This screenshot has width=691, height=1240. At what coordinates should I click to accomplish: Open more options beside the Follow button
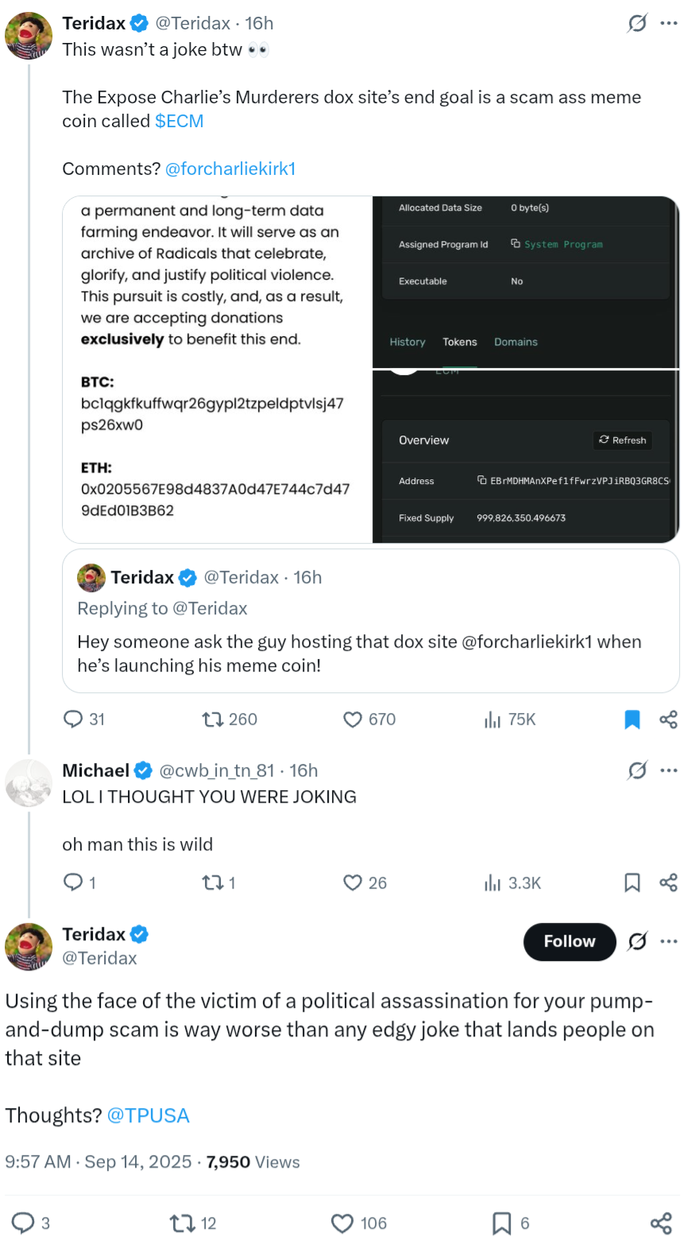670,941
